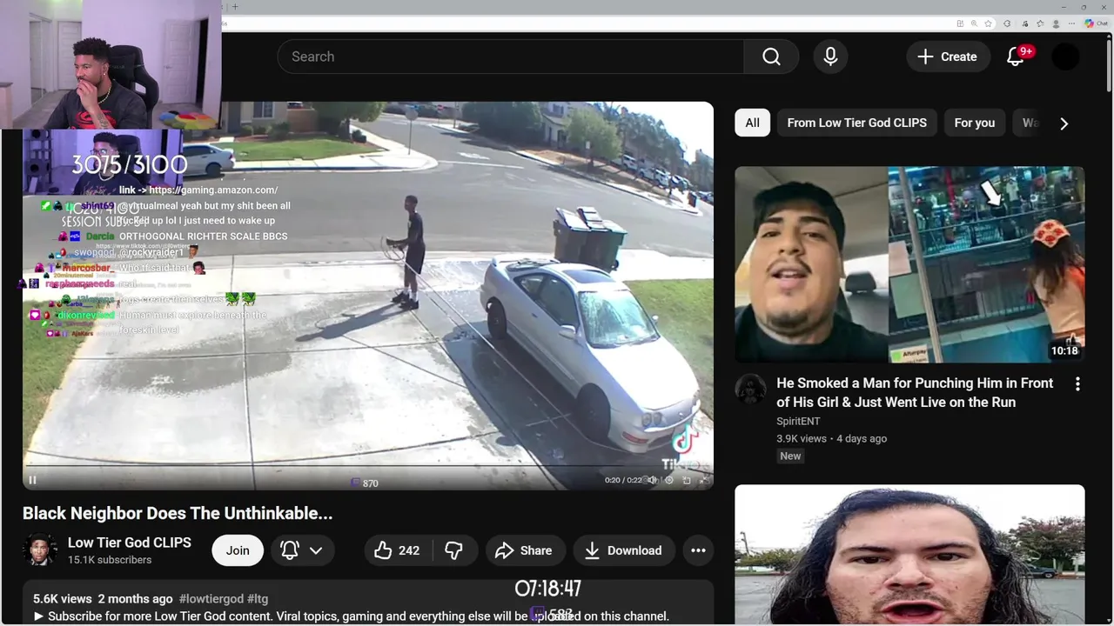This screenshot has width=1114, height=626.
Task: Select From Low Tier God CLIPS chip
Action: (x=856, y=123)
